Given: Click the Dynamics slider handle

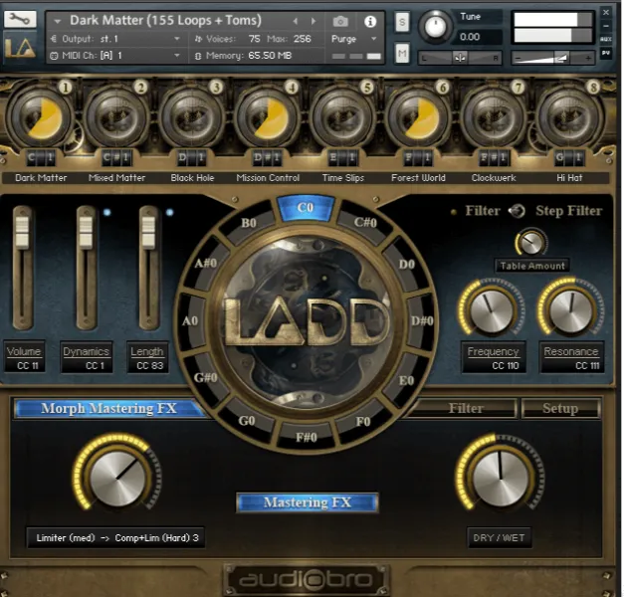Looking at the screenshot, I should click(86, 232).
